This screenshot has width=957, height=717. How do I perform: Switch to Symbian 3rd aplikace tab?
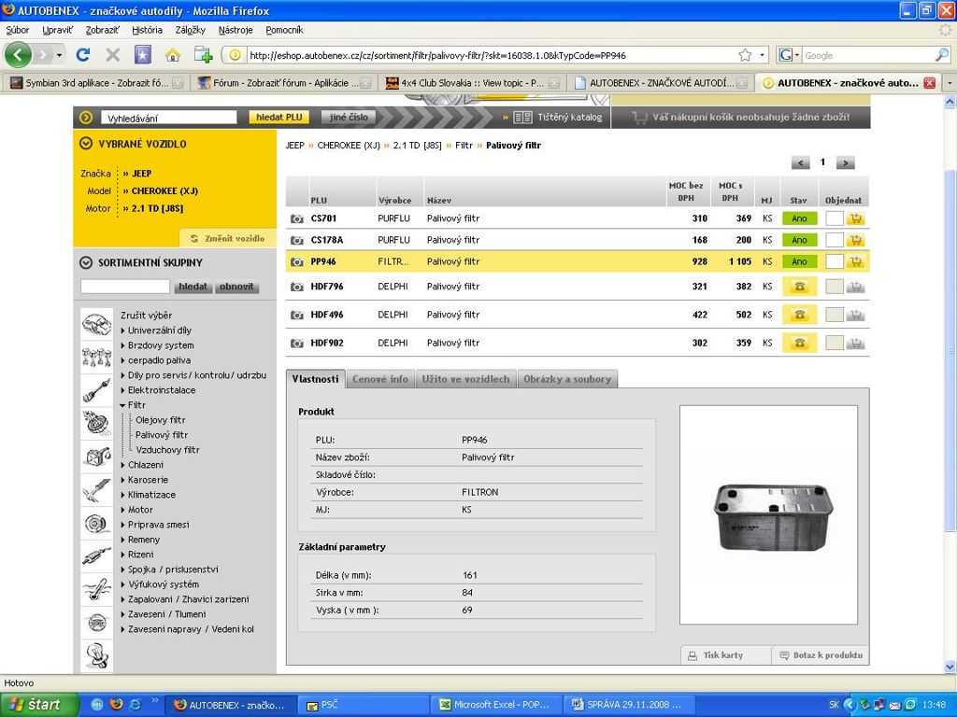(96, 83)
